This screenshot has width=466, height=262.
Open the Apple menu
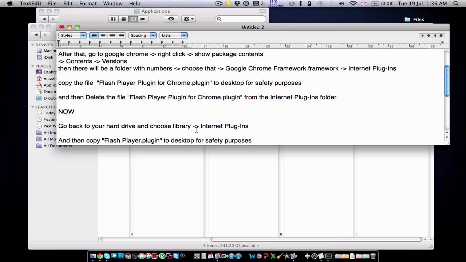point(10,4)
